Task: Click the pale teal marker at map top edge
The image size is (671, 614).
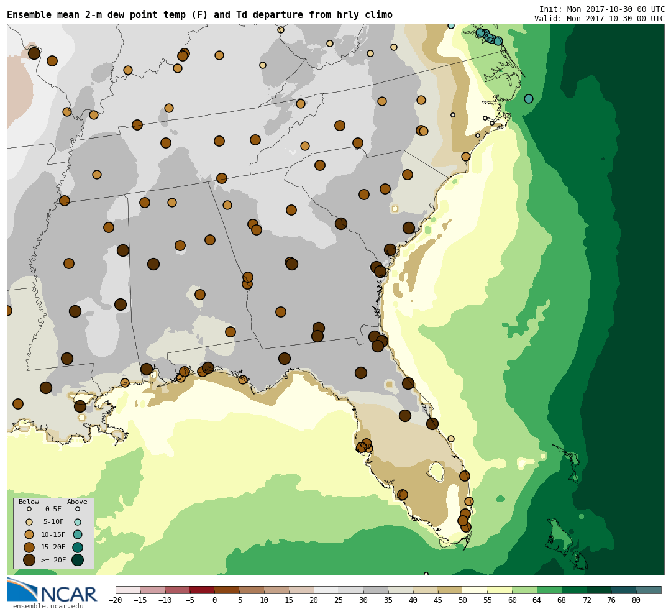Action: click(450, 25)
